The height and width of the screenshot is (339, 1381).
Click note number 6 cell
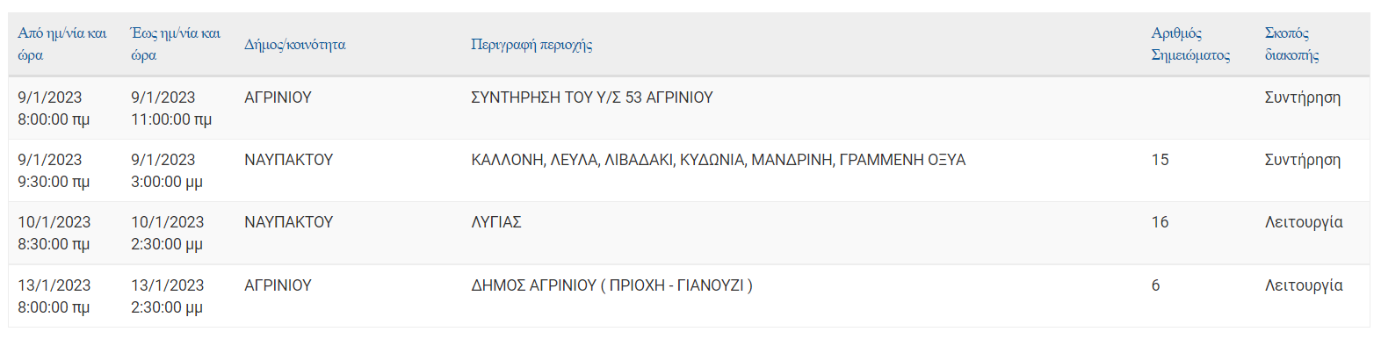(x=1155, y=285)
